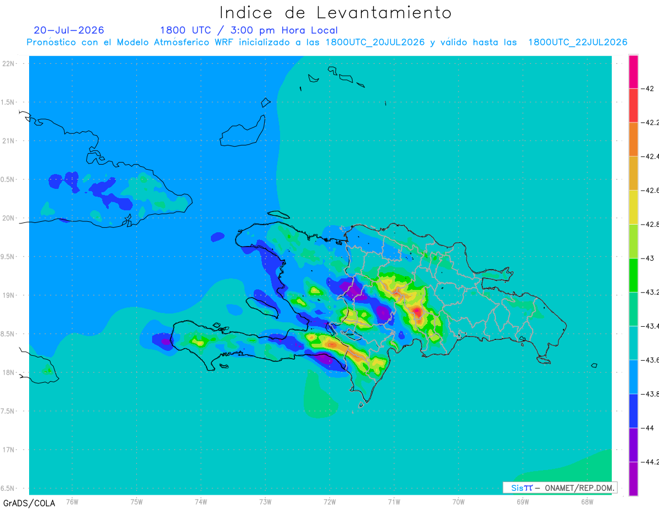
Task: Click the longitude label "74W"
Action: point(201,501)
